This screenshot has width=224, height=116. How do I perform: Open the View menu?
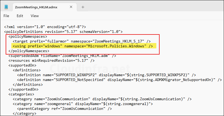35,16
